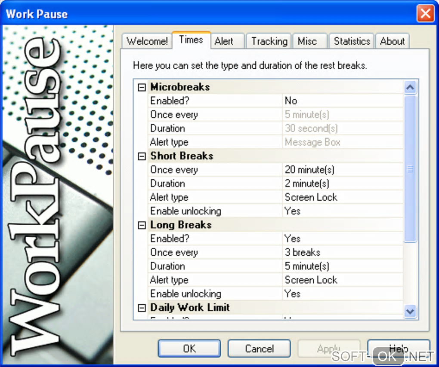Select Long Breaks '3 breaks' value
The width and height of the screenshot is (439, 367).
click(343, 252)
